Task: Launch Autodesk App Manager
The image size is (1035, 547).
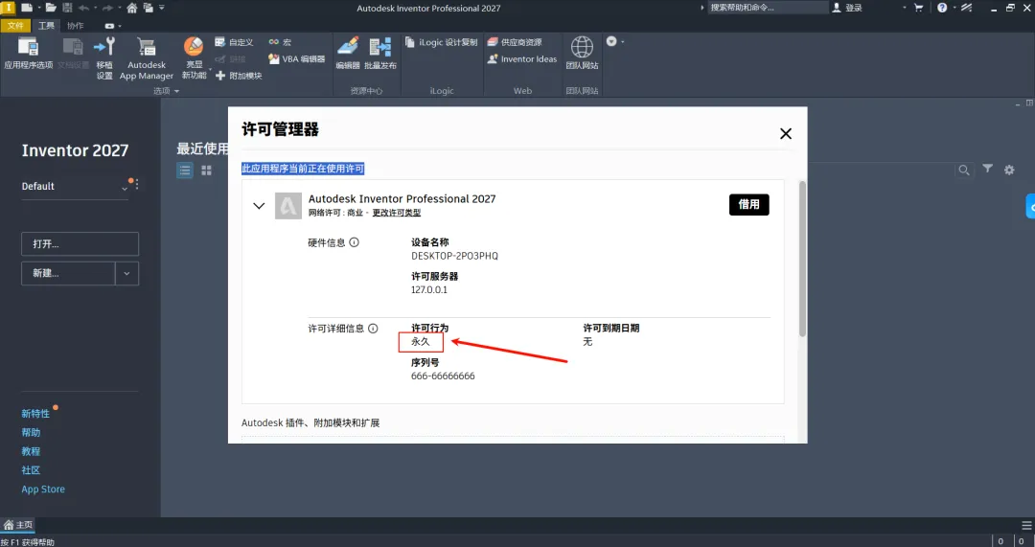Action: pos(147,58)
